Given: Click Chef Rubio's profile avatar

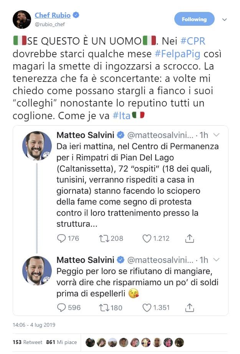Looking at the screenshot, I should [22, 20].
